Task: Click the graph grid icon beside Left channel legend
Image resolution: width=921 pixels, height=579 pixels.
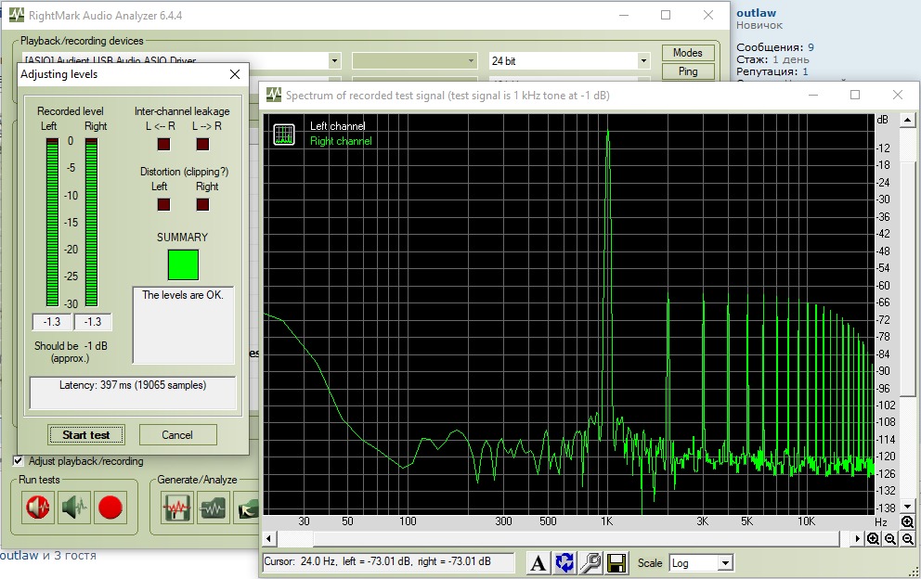Action: [284, 135]
